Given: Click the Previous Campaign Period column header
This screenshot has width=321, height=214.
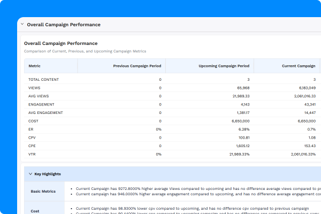Looking at the screenshot, I should click(x=137, y=66).
